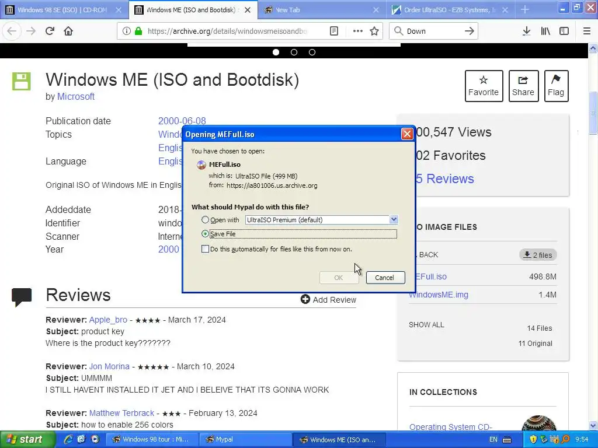
Task: Click the green padlock security icon
Action: point(138,32)
